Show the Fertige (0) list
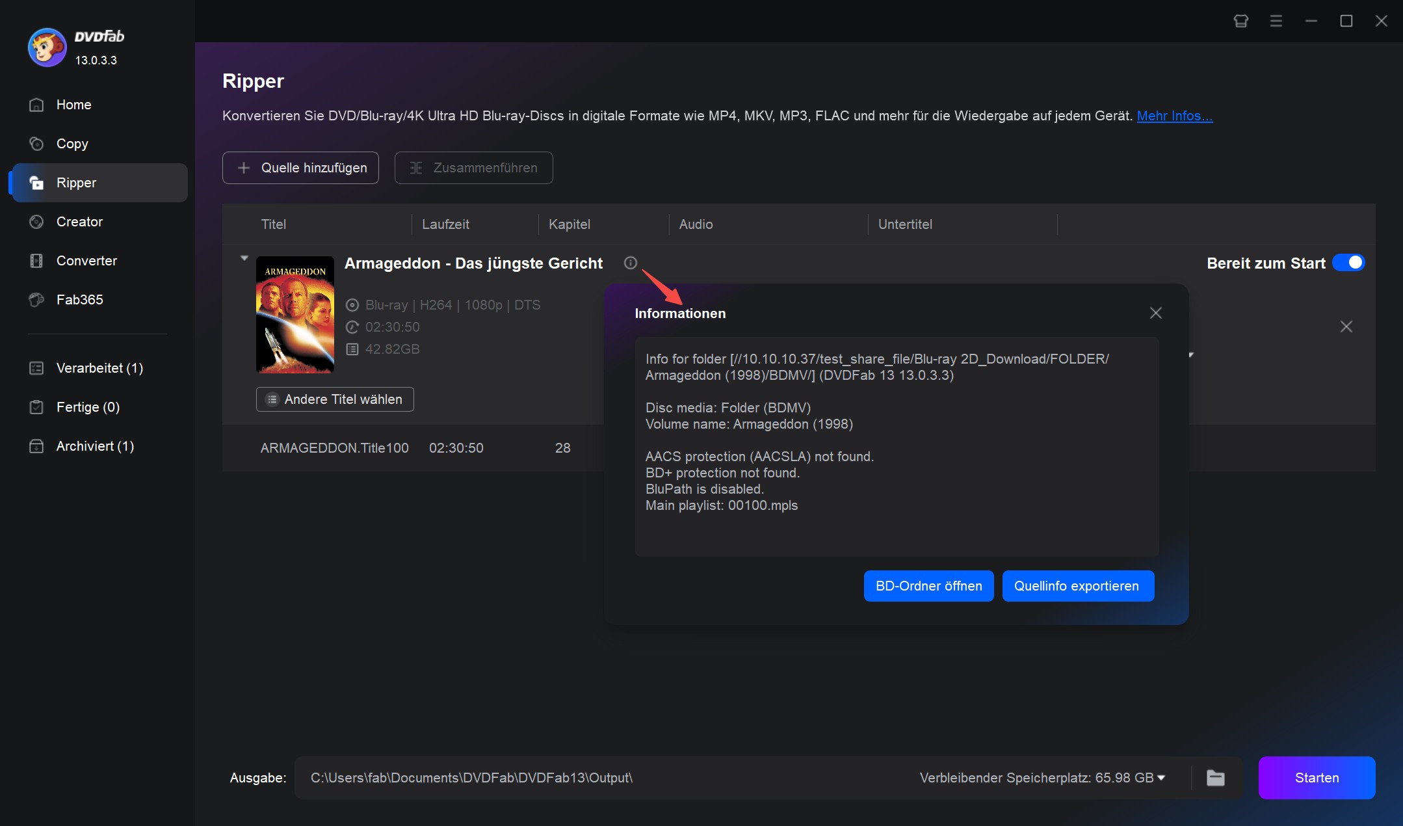1403x826 pixels. pyautogui.click(x=99, y=407)
